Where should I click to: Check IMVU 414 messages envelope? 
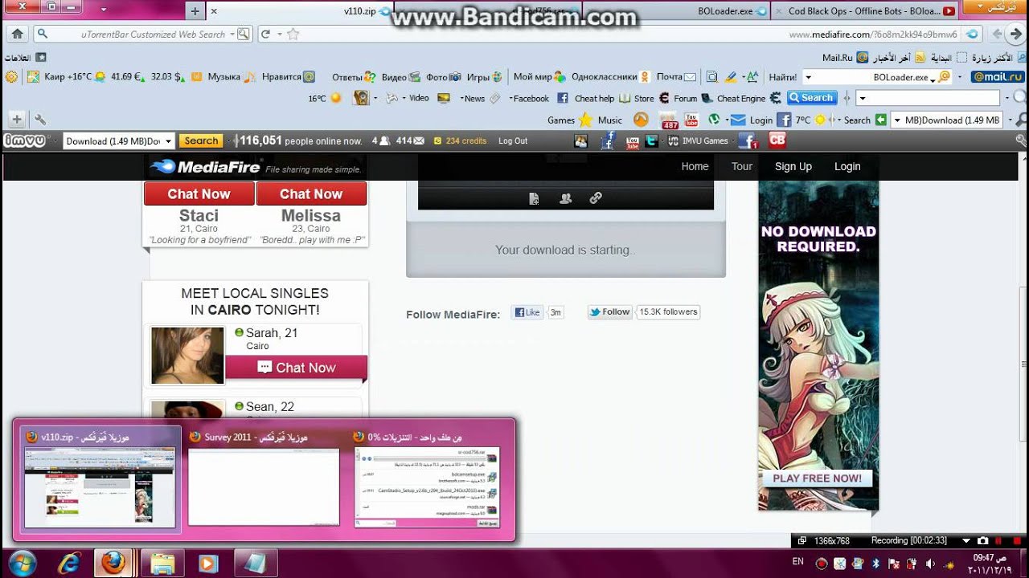(x=410, y=140)
